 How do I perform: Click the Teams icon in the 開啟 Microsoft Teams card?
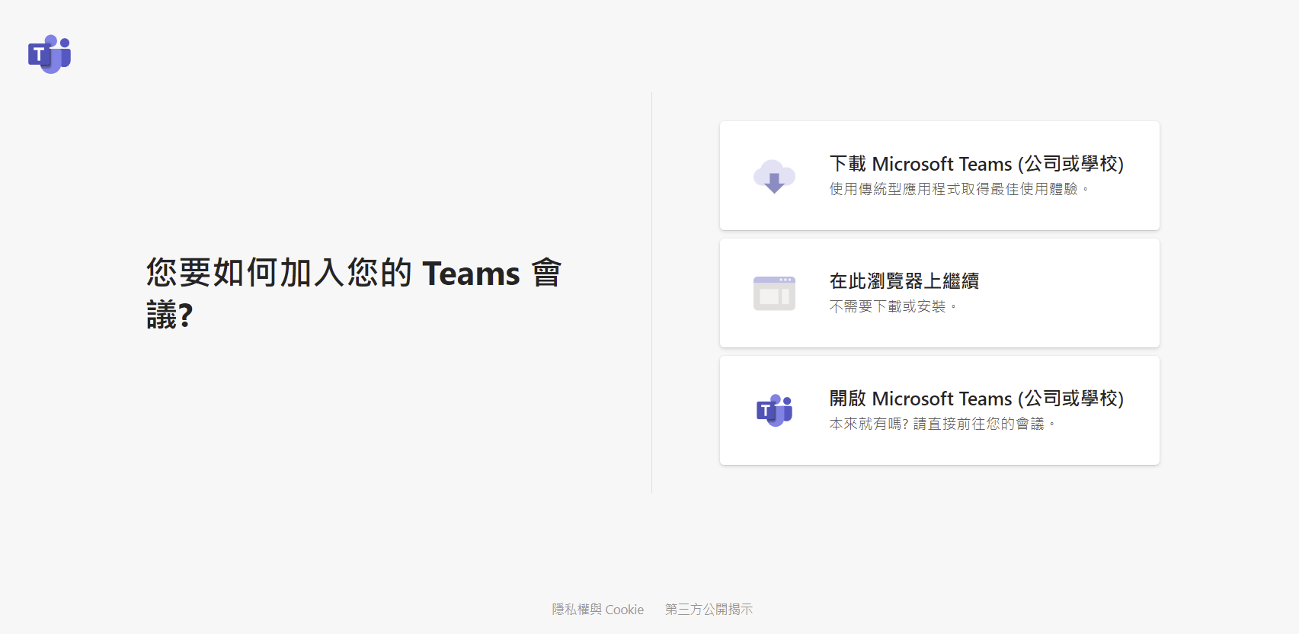[x=774, y=411]
